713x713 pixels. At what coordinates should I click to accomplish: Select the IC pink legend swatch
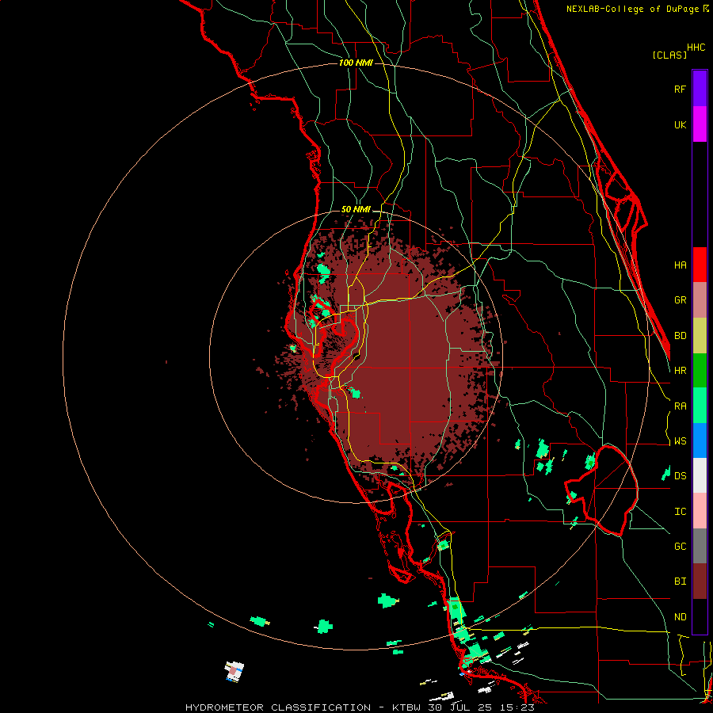(x=700, y=511)
